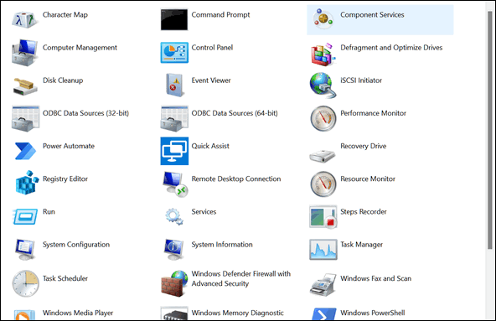Click the "Run" label
This screenshot has width=496, height=321.
coord(49,211)
